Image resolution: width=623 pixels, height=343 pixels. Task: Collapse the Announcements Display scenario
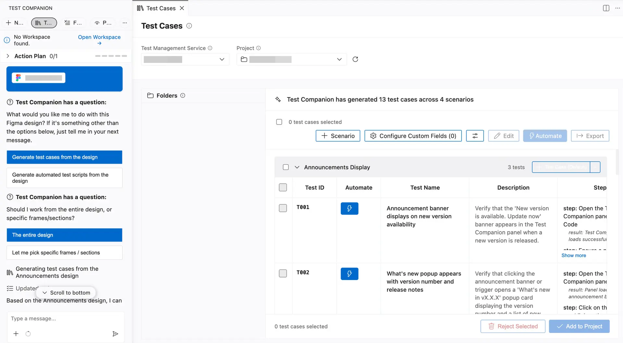click(297, 167)
